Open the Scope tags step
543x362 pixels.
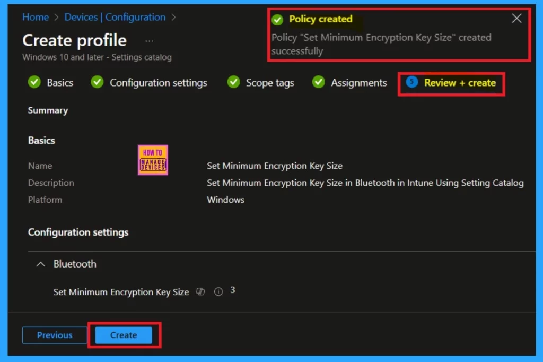[x=270, y=82]
